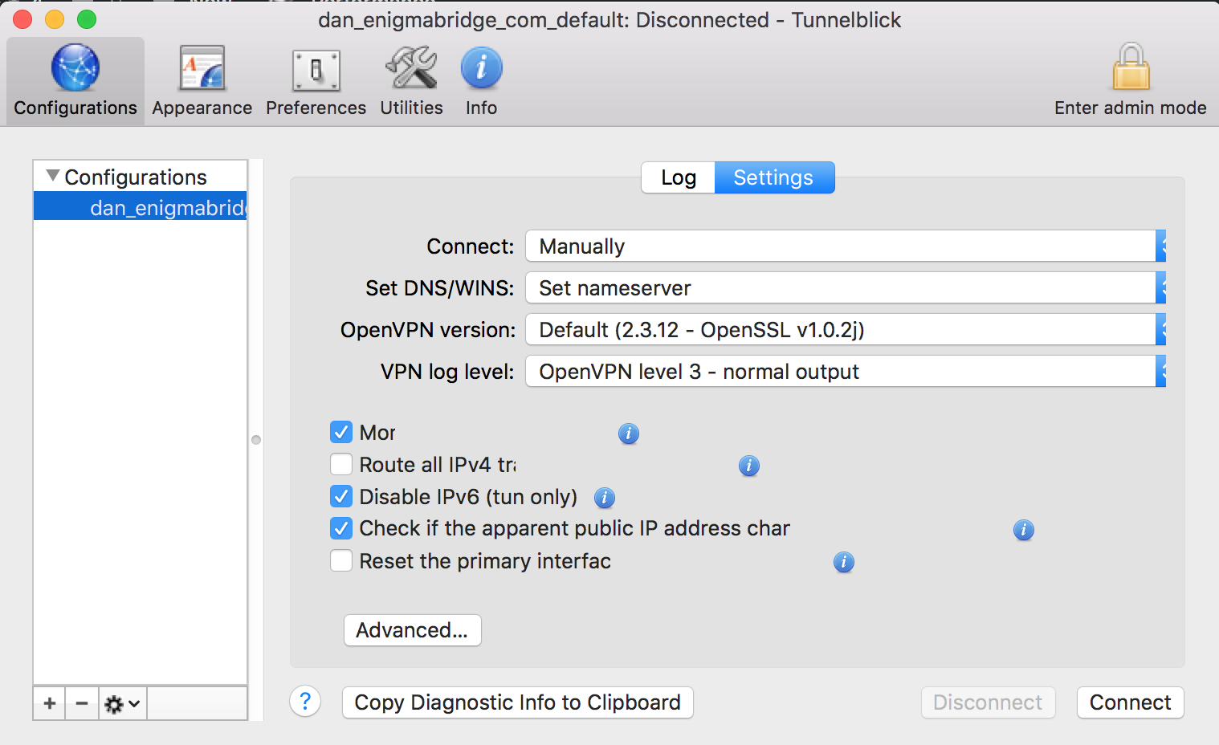Toggle Reset the primary interface checkbox

tap(341, 560)
